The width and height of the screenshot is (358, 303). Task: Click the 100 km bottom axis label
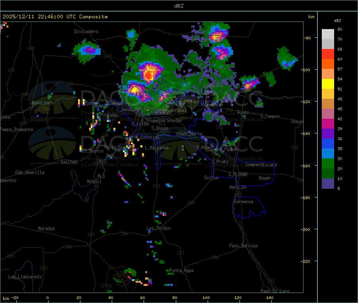coord(206,297)
